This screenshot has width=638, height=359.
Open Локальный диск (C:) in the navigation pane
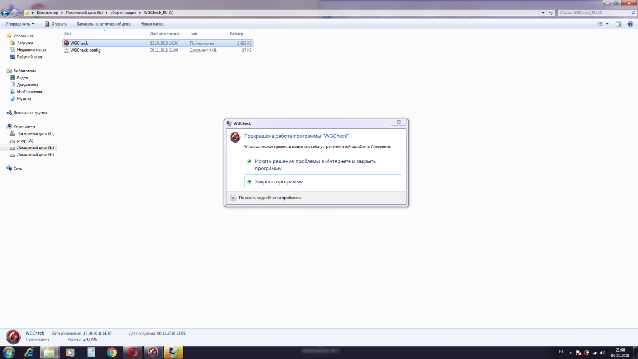(36, 133)
